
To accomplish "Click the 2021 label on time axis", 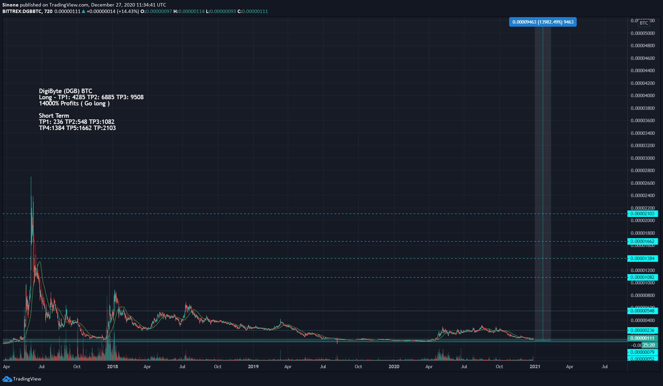I will point(535,366).
